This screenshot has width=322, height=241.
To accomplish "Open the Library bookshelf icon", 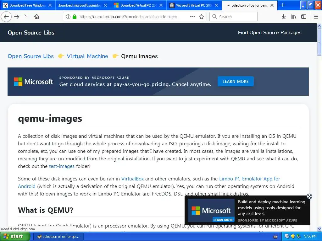I will click(294, 17).
